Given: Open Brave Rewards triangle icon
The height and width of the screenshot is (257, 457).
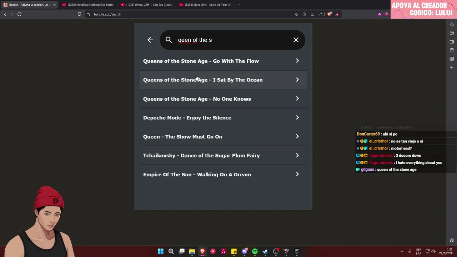Looking at the screenshot, I should (x=337, y=14).
